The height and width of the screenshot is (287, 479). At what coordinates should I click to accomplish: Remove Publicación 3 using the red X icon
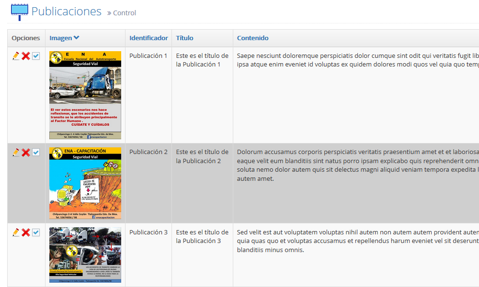26,232
